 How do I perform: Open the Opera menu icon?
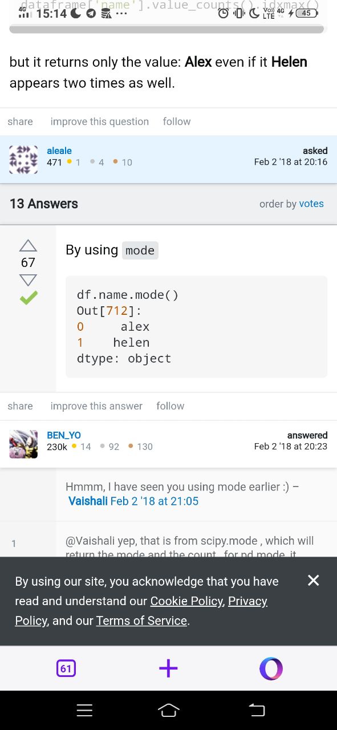[x=271, y=668]
